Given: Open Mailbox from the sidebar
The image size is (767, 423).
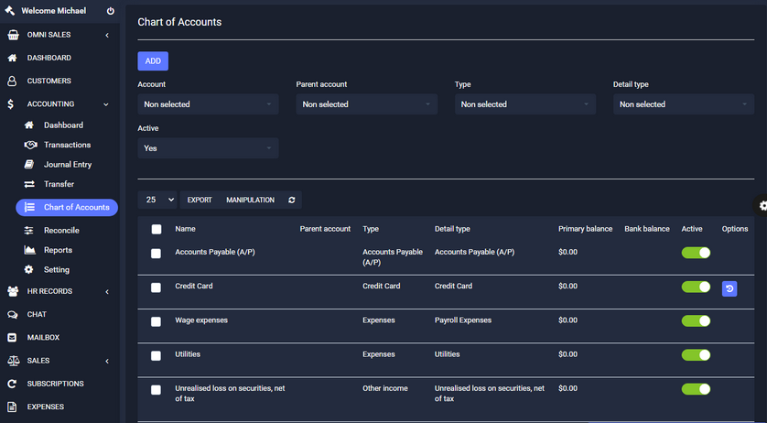Looking at the screenshot, I should [43, 338].
